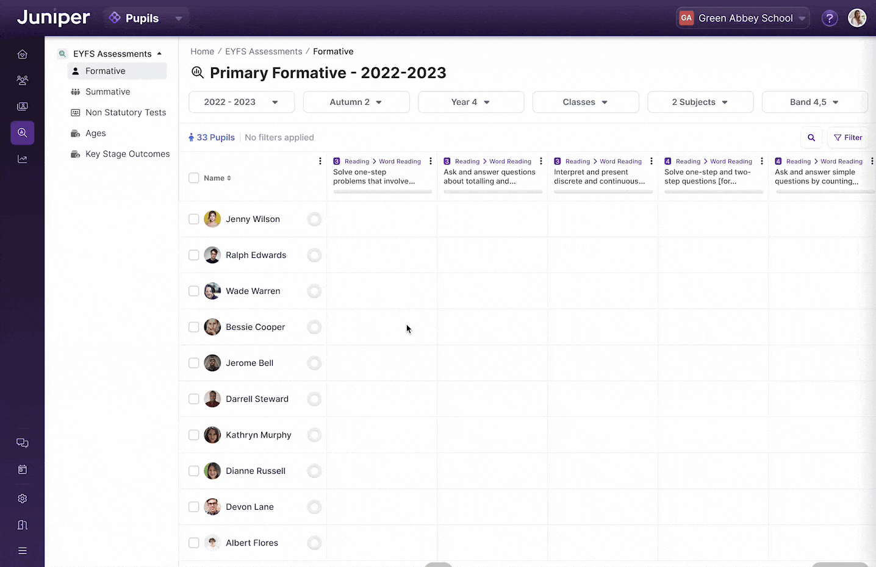Open the pupils group icon in sidebar
This screenshot has width=876, height=567.
(23, 80)
